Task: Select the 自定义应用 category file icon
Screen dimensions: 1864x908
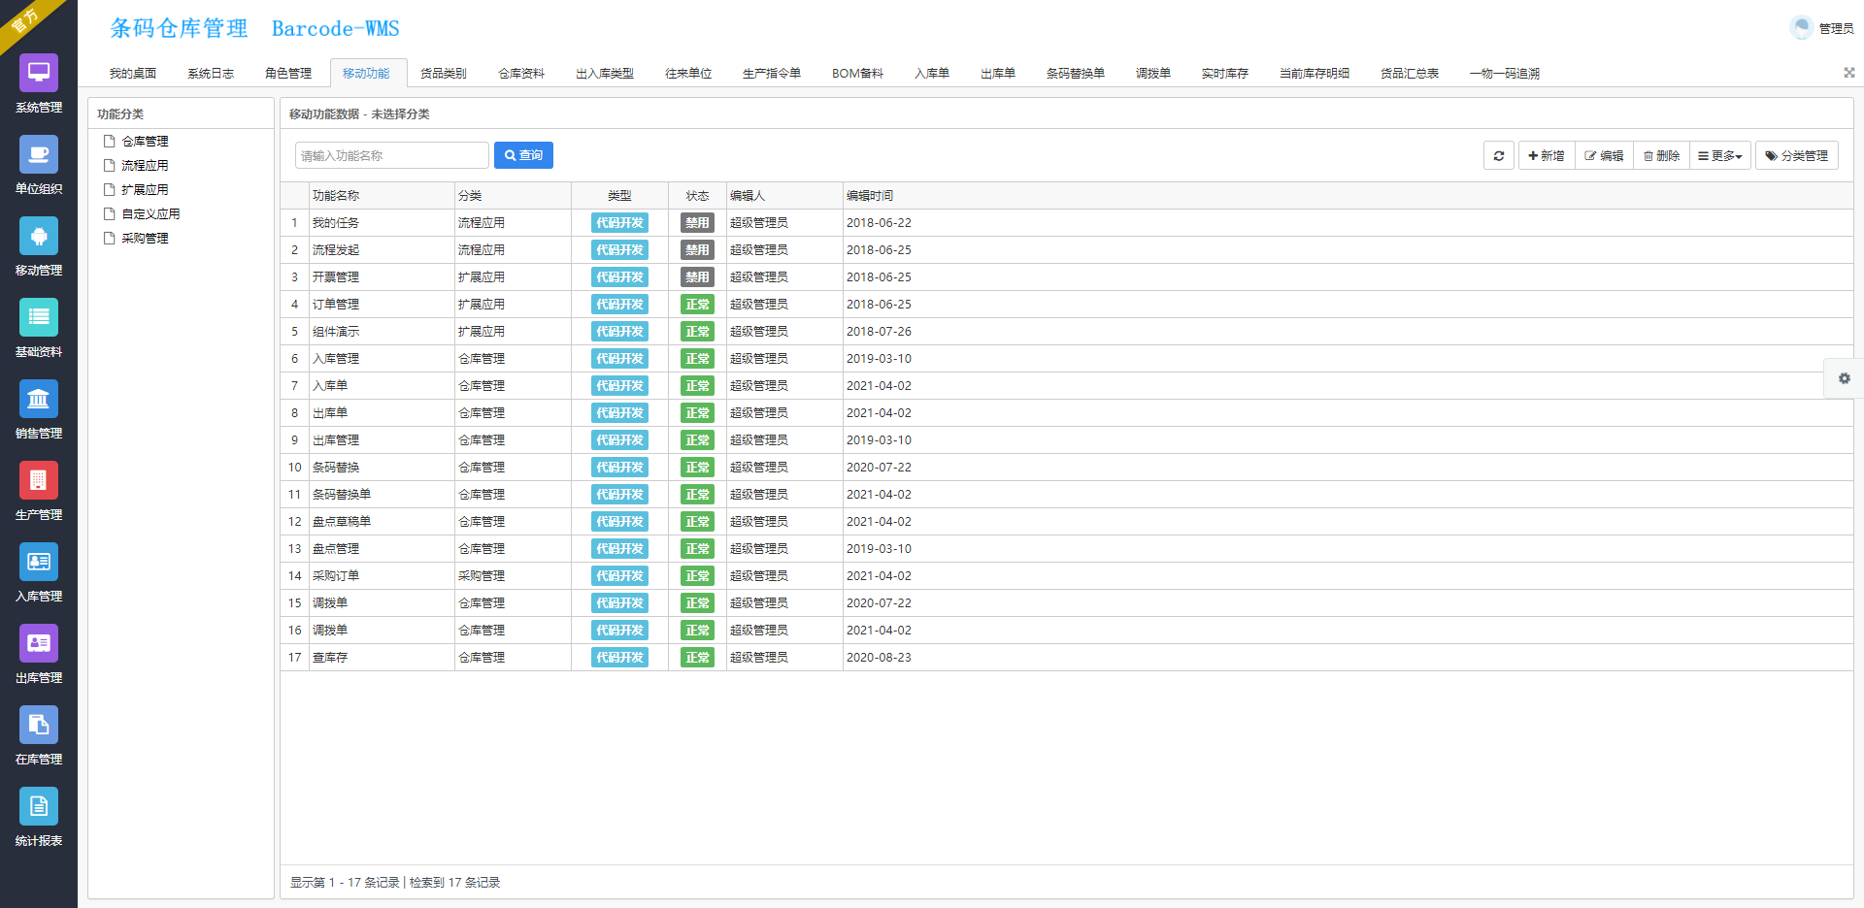Action: tap(110, 213)
